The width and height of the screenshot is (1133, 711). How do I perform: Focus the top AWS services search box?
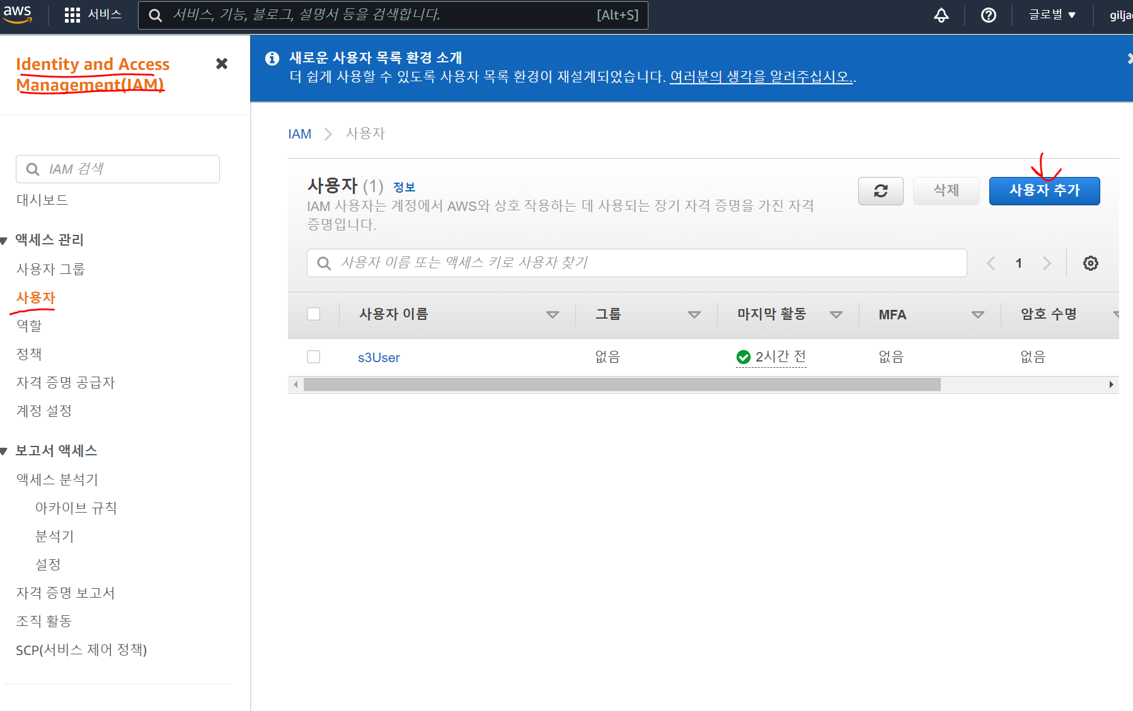coord(393,15)
